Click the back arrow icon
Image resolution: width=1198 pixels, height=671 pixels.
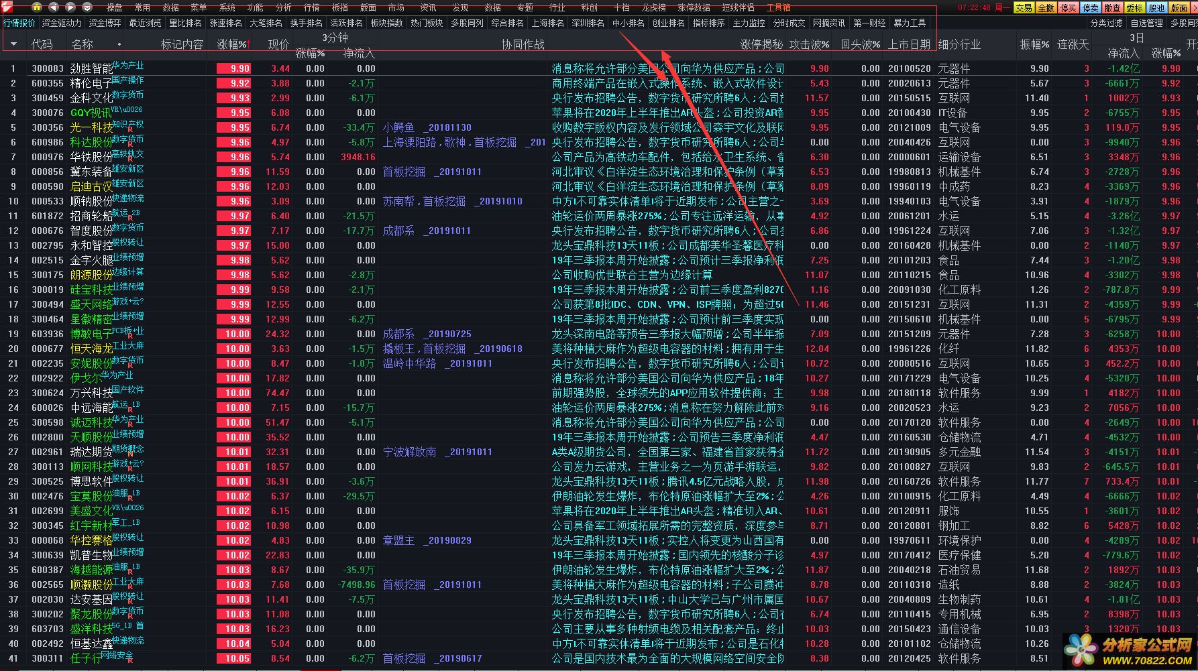click(54, 7)
